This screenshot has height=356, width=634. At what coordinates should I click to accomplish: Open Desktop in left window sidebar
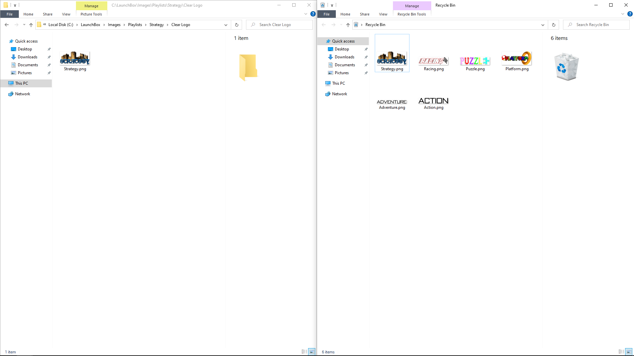(x=25, y=49)
